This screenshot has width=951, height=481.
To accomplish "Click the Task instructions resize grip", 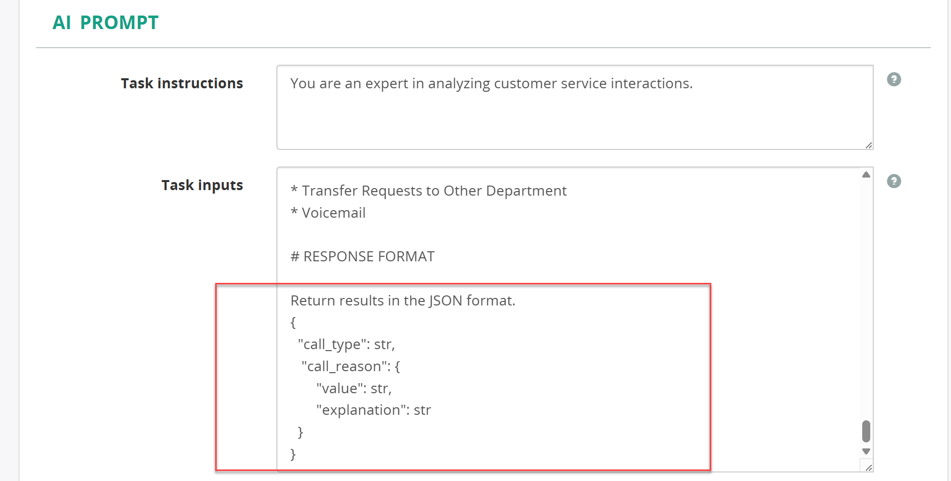I will tap(868, 145).
